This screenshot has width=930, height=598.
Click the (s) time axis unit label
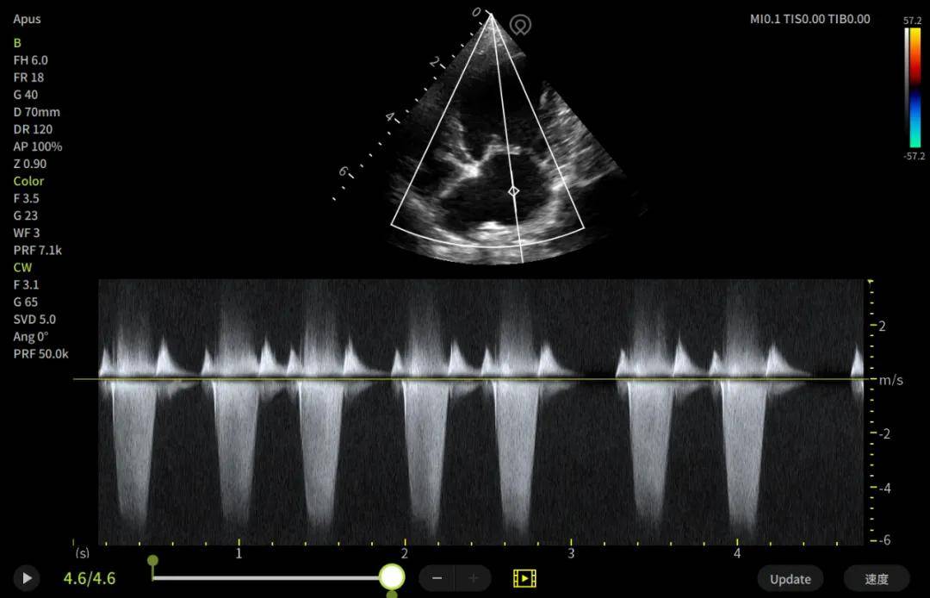[x=83, y=553]
